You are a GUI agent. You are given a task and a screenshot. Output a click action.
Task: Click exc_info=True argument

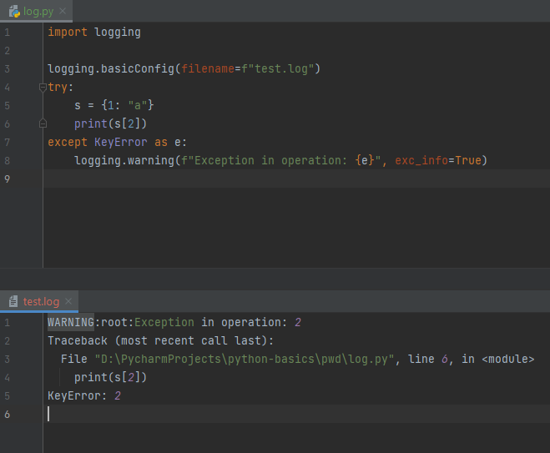click(438, 160)
